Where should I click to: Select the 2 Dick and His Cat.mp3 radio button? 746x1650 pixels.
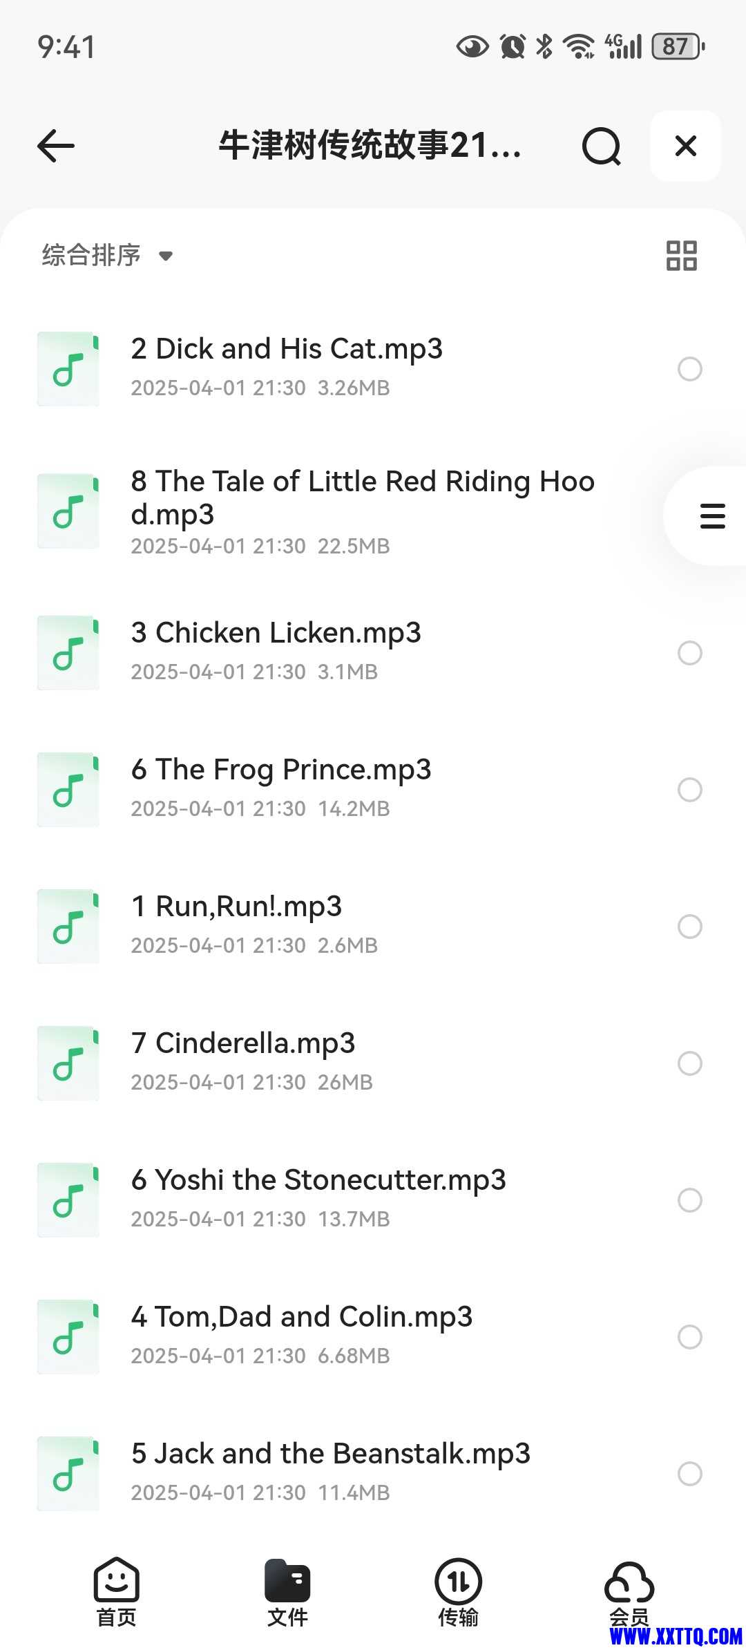pyautogui.click(x=689, y=369)
